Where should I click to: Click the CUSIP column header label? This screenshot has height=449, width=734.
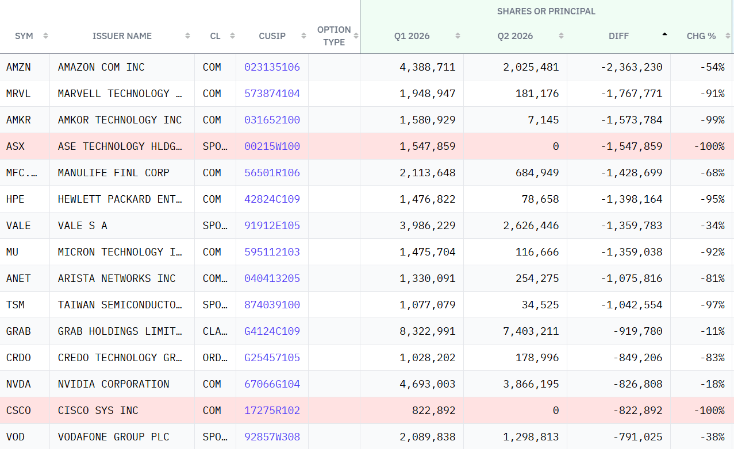pyautogui.click(x=272, y=36)
